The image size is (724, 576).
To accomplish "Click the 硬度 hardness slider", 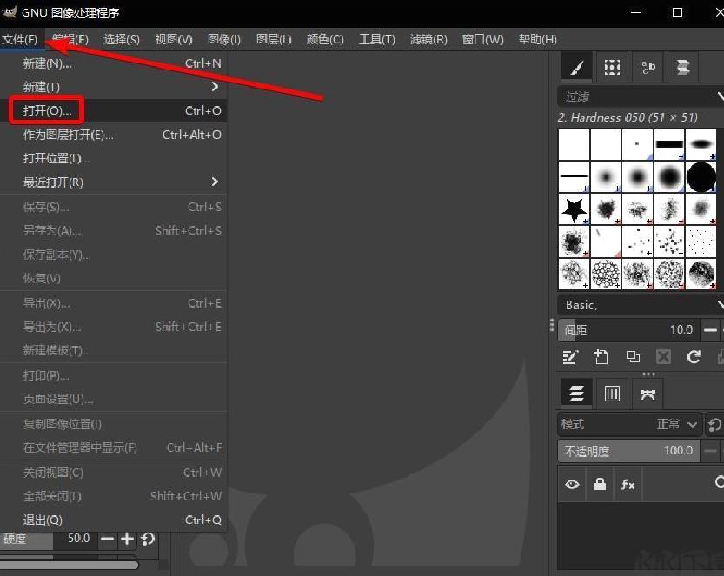I will click(48, 539).
